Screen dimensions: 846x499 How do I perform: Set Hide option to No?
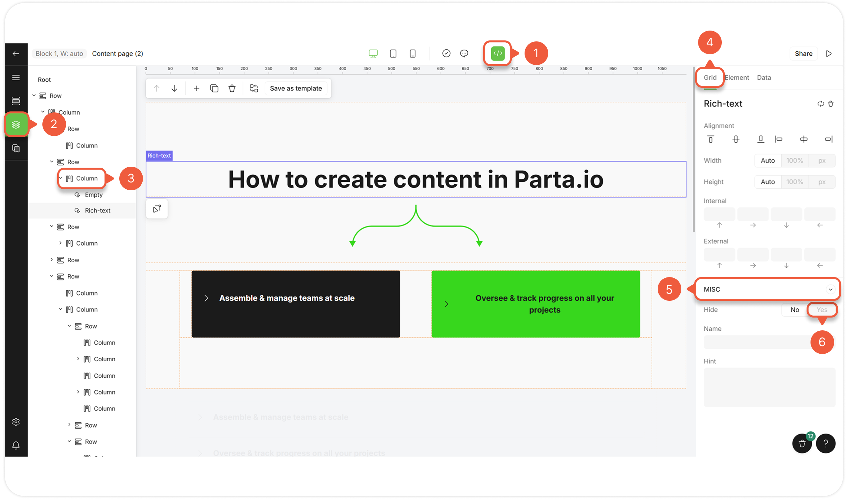tap(795, 310)
